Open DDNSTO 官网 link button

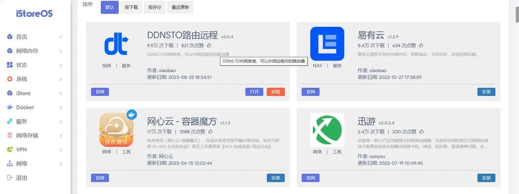tap(100, 92)
